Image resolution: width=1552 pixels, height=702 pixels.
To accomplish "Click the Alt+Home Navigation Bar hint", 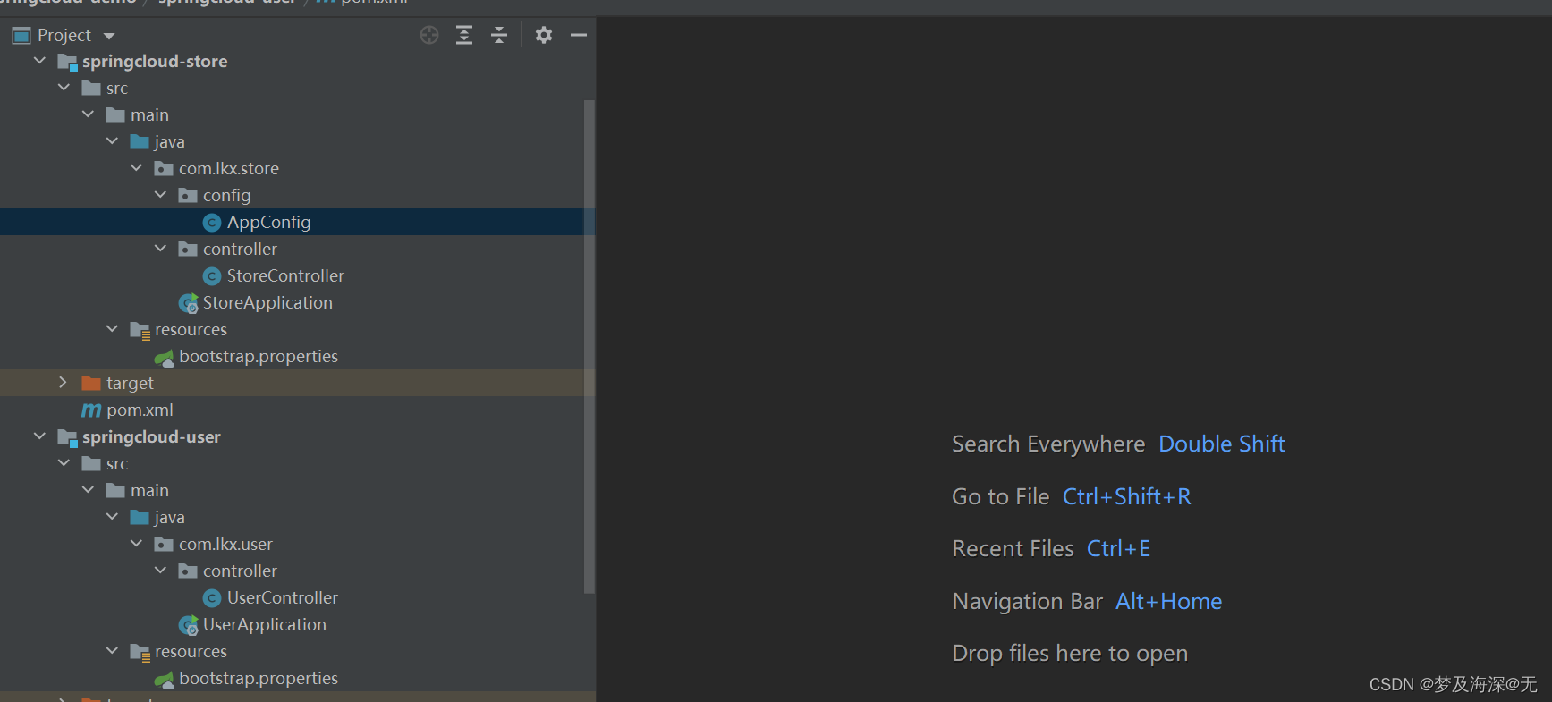I will click(1169, 601).
